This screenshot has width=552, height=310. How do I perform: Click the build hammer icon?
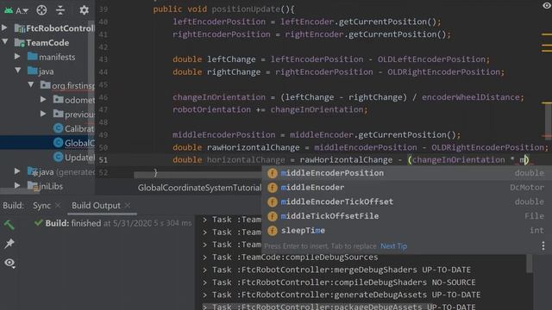(x=9, y=225)
